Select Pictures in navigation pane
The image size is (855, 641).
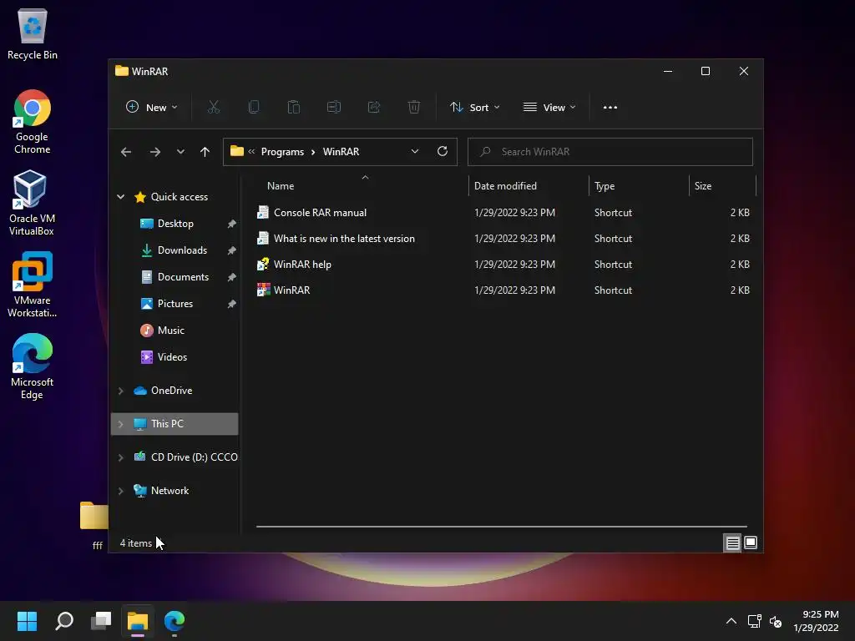[175, 304]
